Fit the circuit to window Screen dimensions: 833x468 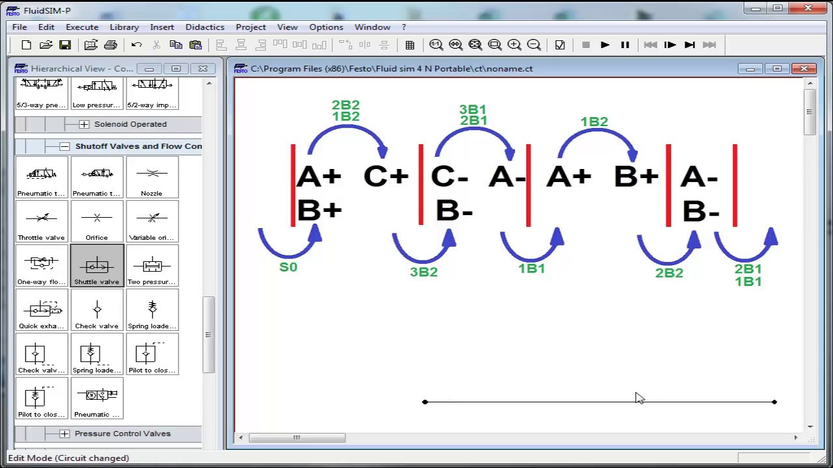[475, 45]
